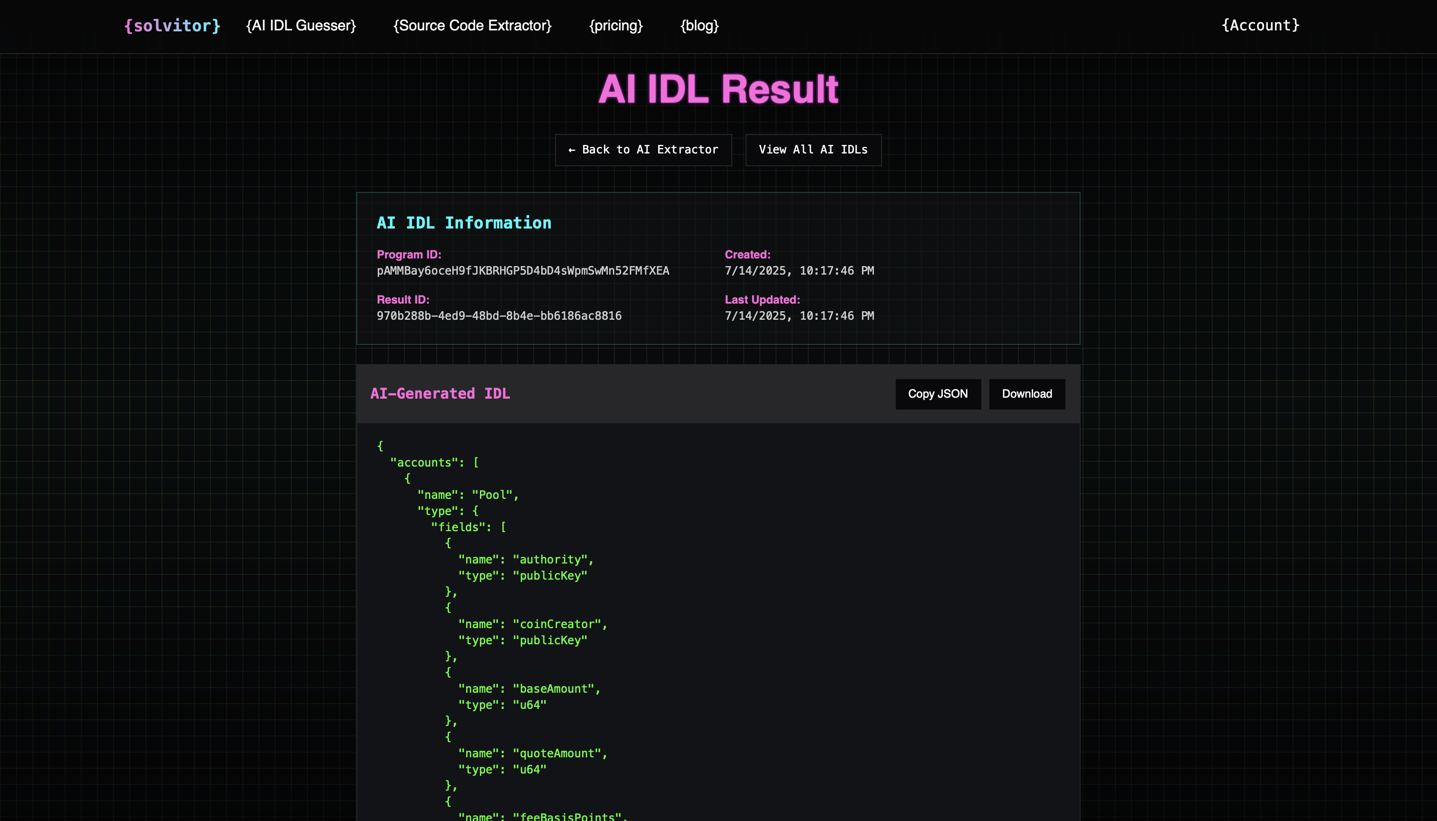Click the "fields": [ line

click(469, 527)
